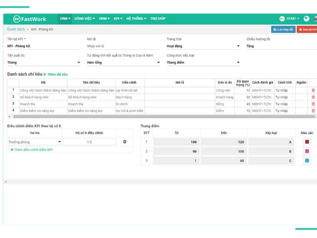Click the Mô tả input field
The width and height of the screenshot is (317, 238).
pyautogui.click(x=124, y=46)
